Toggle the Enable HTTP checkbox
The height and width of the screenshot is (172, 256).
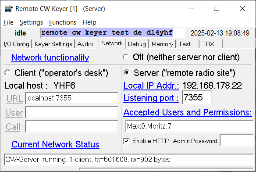click(127, 141)
